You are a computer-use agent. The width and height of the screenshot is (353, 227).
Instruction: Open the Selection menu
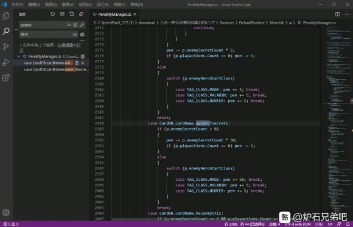pyautogui.click(x=51, y=4)
